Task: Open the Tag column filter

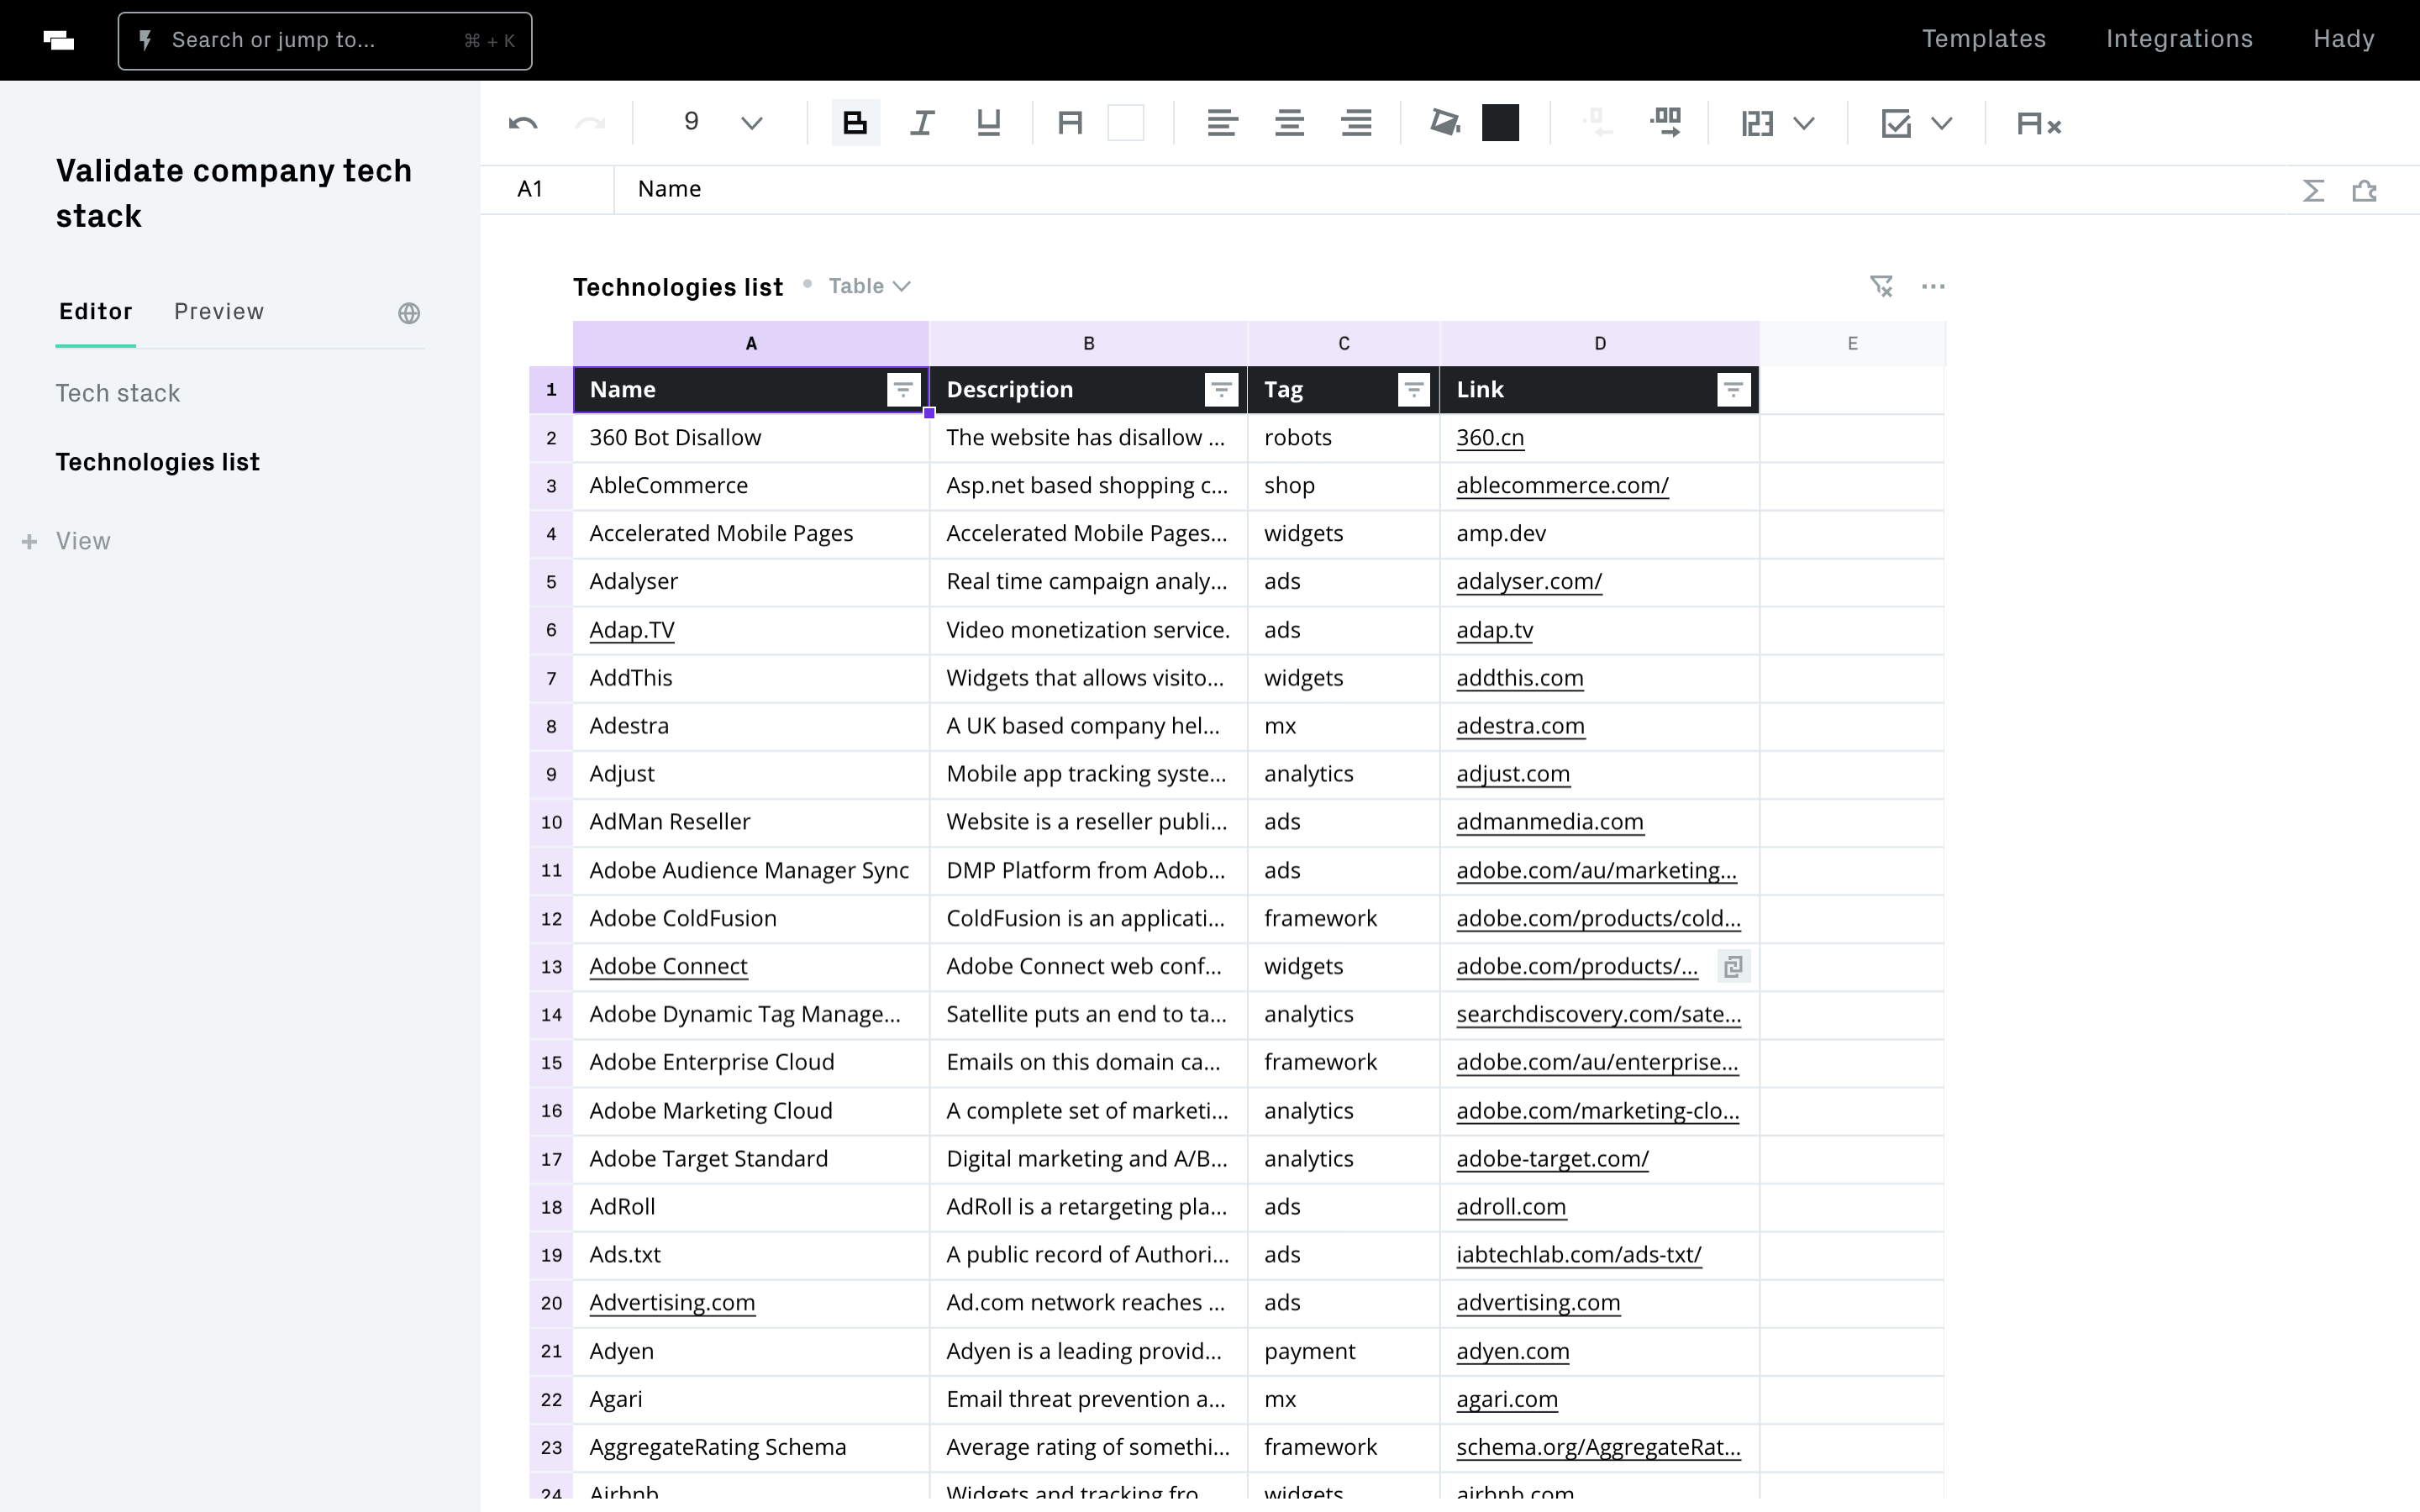Action: point(1413,389)
